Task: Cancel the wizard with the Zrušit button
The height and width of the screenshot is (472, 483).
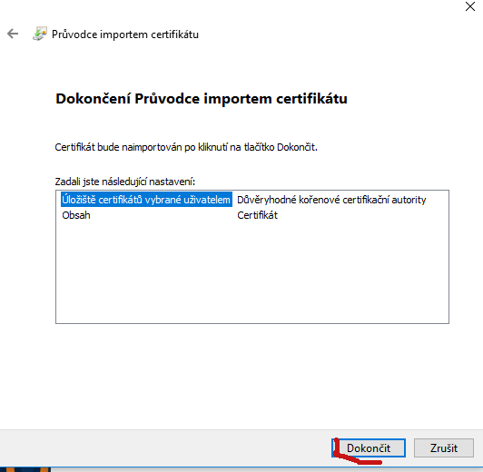Action: (444, 448)
